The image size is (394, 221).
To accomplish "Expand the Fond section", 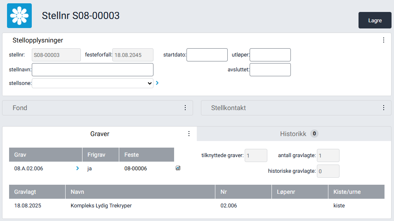I will 20,108.
